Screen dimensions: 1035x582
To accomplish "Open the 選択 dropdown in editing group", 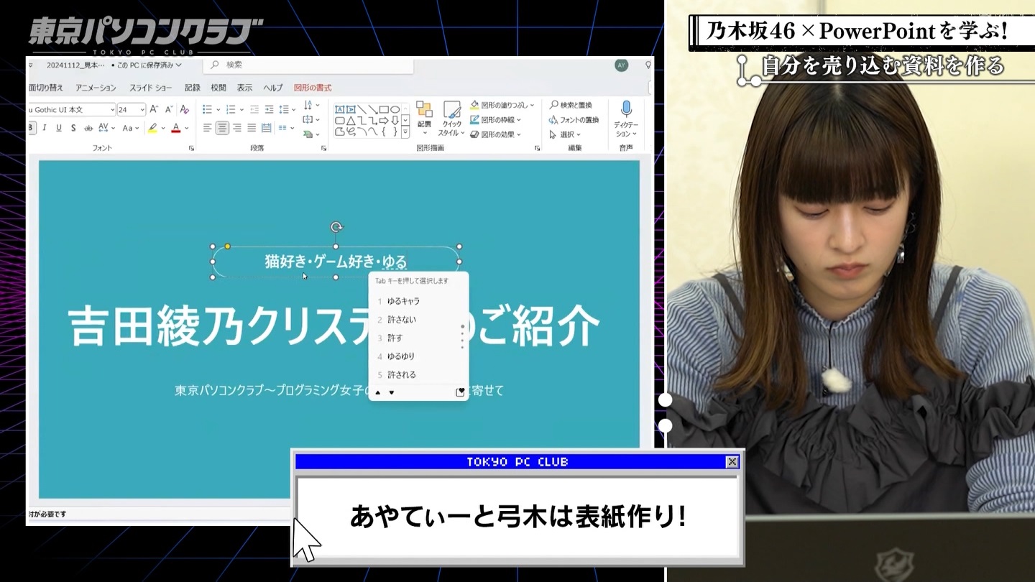I will [x=563, y=134].
